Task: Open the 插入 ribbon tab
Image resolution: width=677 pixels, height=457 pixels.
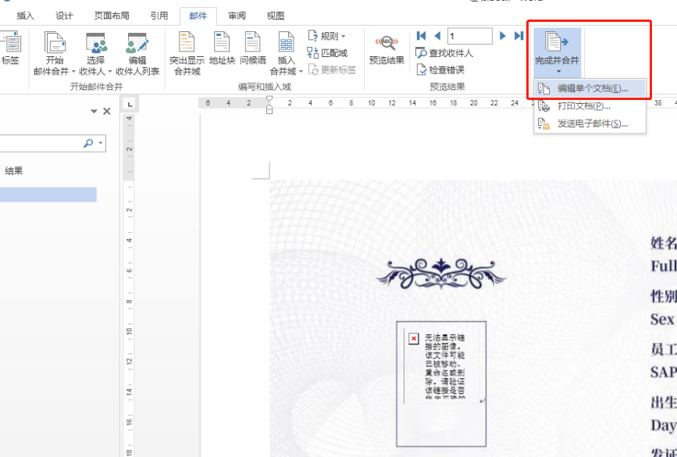Action: pyautogui.click(x=25, y=16)
